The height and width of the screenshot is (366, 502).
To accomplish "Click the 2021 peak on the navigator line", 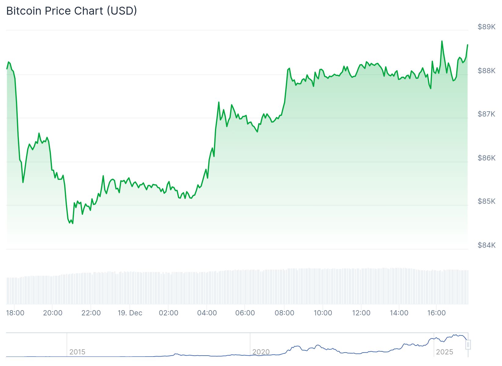I will point(318,345).
